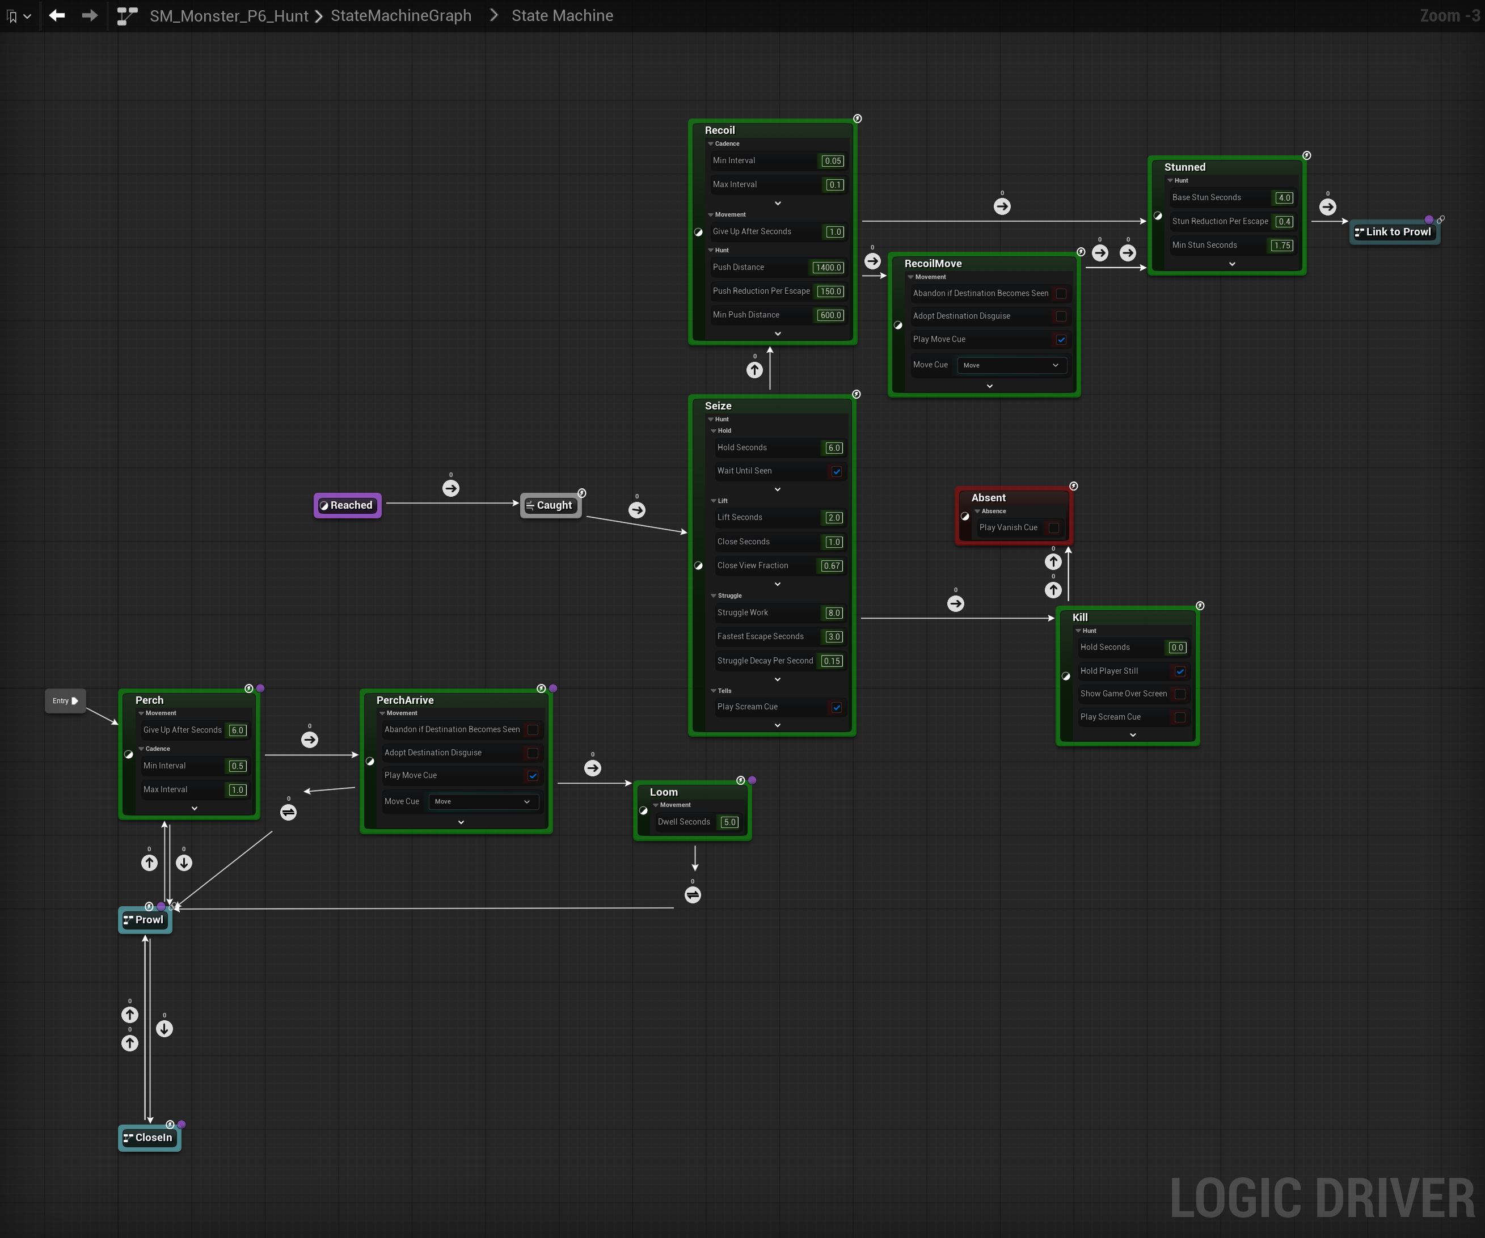Select the transition icon from Recoil to RecoilMove
Viewport: 1485px width, 1238px height.
tap(872, 261)
